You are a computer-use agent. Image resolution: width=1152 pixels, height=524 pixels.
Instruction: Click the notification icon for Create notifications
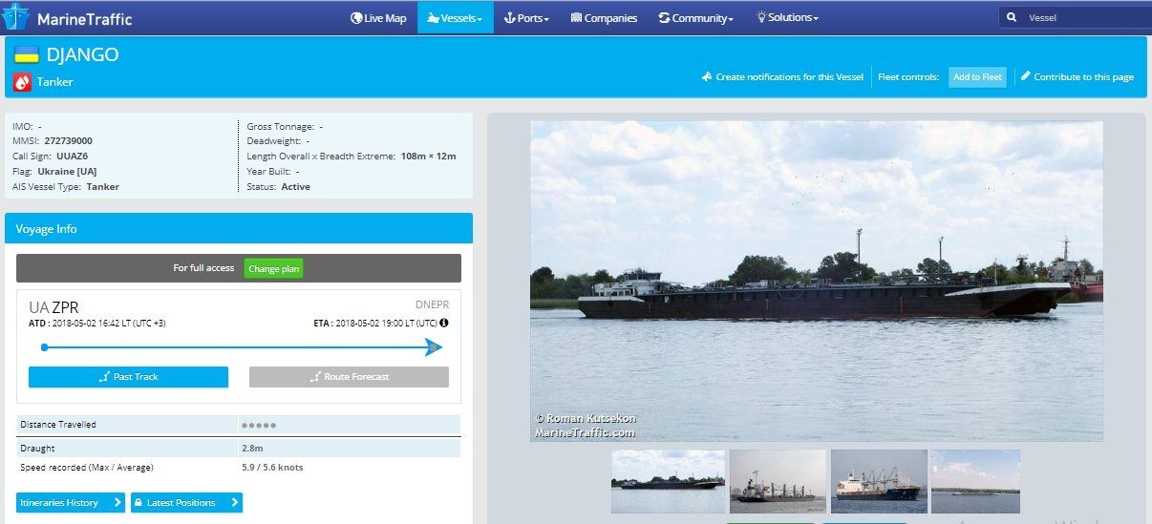point(707,76)
